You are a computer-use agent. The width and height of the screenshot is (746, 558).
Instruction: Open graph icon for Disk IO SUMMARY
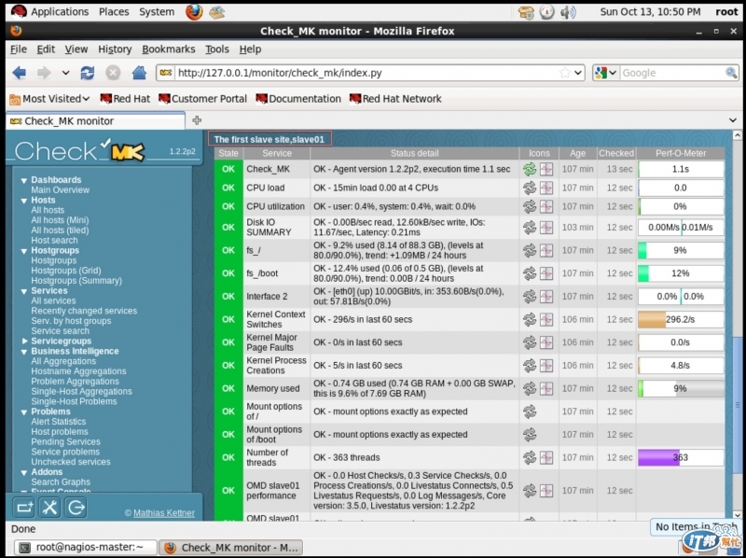(x=546, y=227)
